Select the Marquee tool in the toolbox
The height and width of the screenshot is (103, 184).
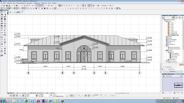5,12
